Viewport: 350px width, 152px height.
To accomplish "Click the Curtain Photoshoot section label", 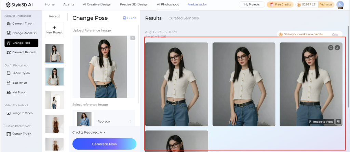I will [x=18, y=126].
